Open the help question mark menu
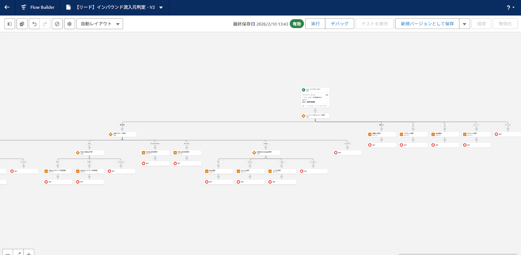Screen dimensions: 521x255 click(x=510, y=7)
